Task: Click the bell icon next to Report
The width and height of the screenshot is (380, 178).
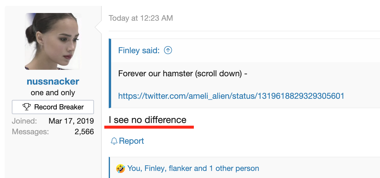Action: tap(114, 141)
